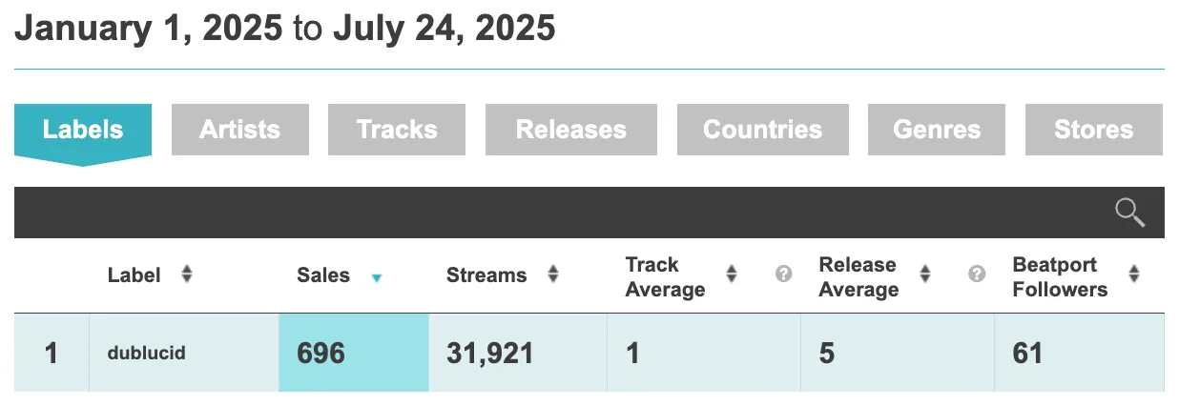Sort by Track Average arrows icon
1179x406 pixels.
pos(732,274)
